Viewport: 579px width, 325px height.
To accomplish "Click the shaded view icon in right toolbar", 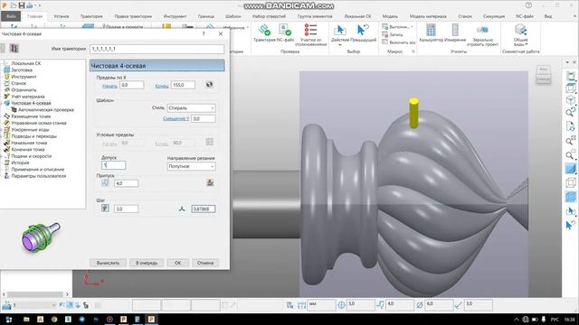I will [x=571, y=169].
